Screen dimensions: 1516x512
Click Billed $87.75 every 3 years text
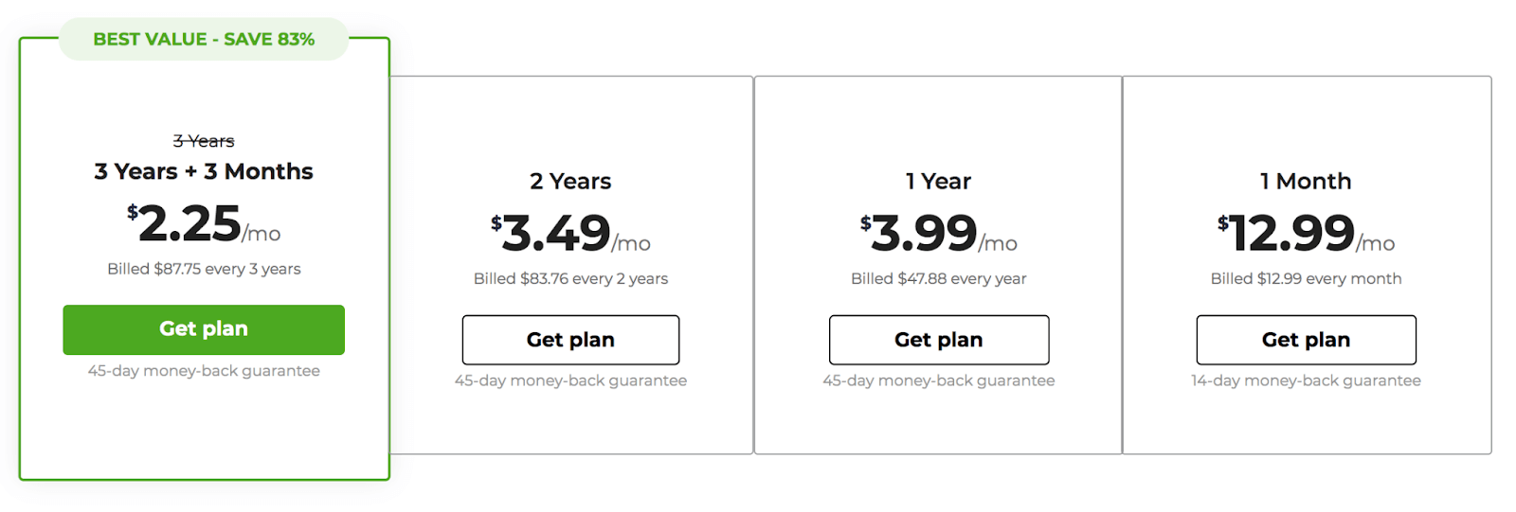[204, 269]
